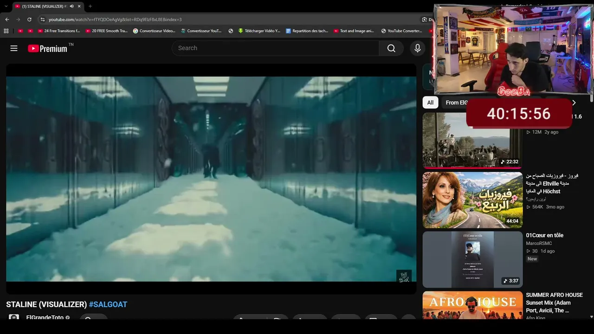The image size is (594, 334).
Task: Open the YouTube guide hamburger menu
Action: [14, 48]
